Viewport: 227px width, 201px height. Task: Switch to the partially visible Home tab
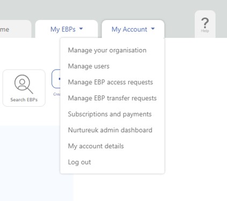(16, 29)
